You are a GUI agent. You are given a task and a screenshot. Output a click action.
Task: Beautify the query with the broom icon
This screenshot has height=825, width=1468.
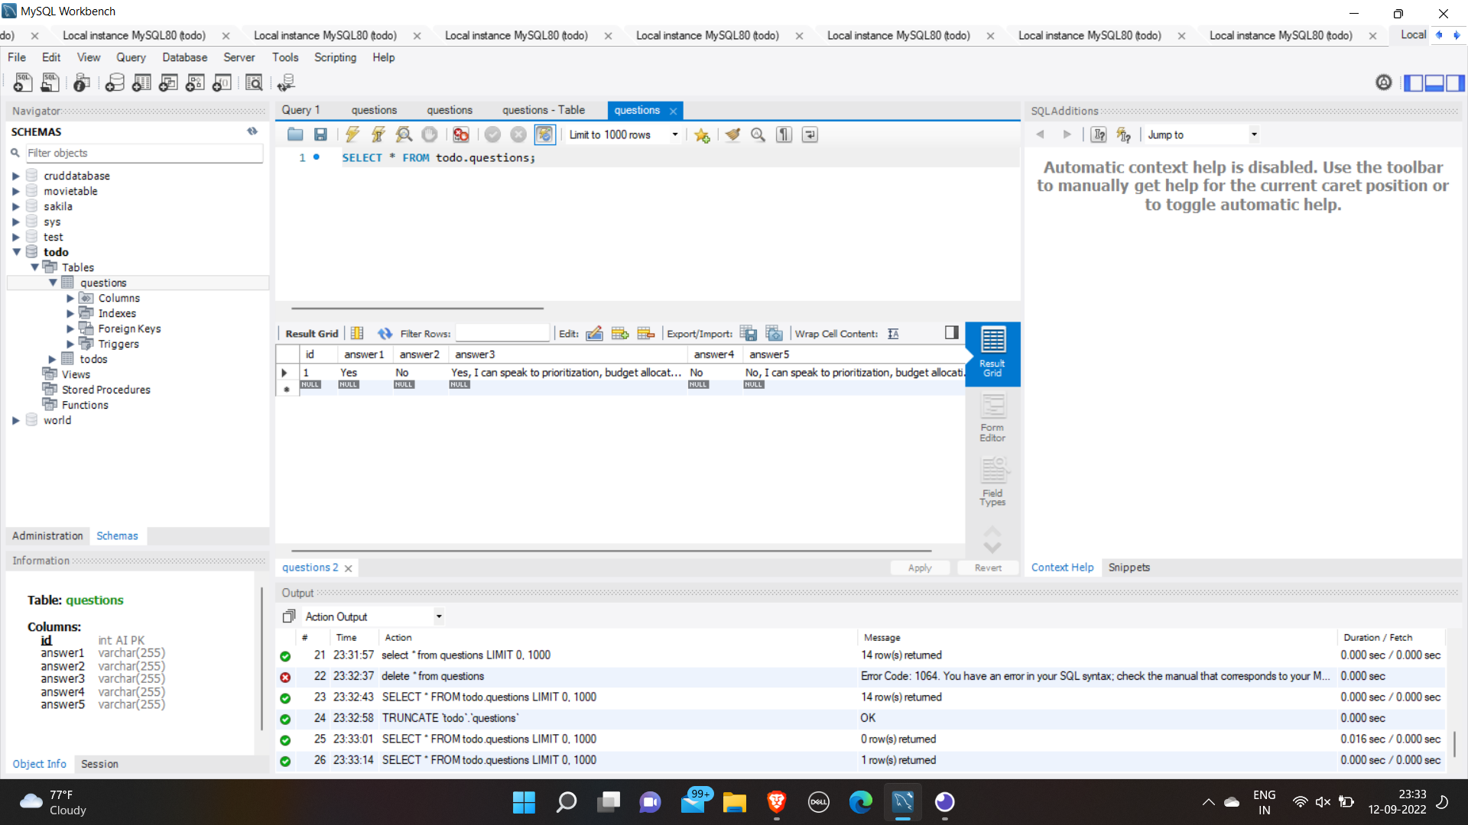pos(733,134)
